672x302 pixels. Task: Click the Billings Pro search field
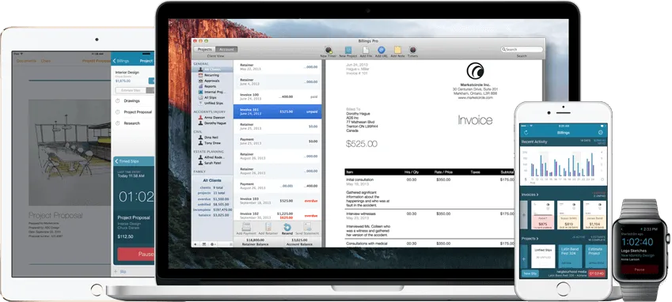point(522,50)
